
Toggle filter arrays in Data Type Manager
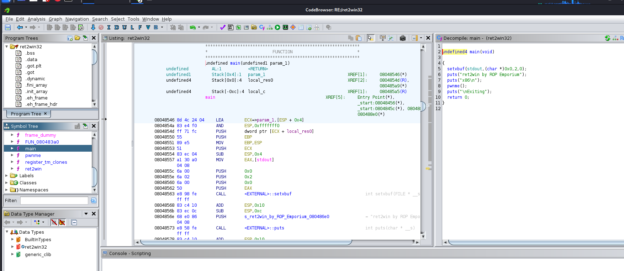coord(54,222)
